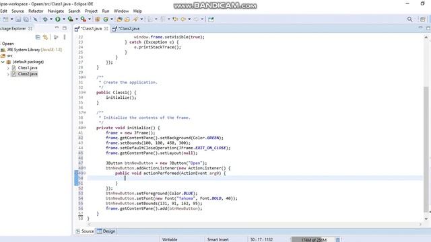The image size is (431, 242).
Task: Click the Debug bug icon
Action: click(x=45, y=19)
